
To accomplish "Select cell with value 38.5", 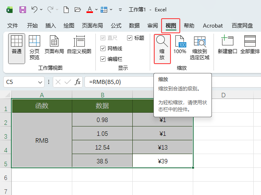I will [x=102, y=161].
